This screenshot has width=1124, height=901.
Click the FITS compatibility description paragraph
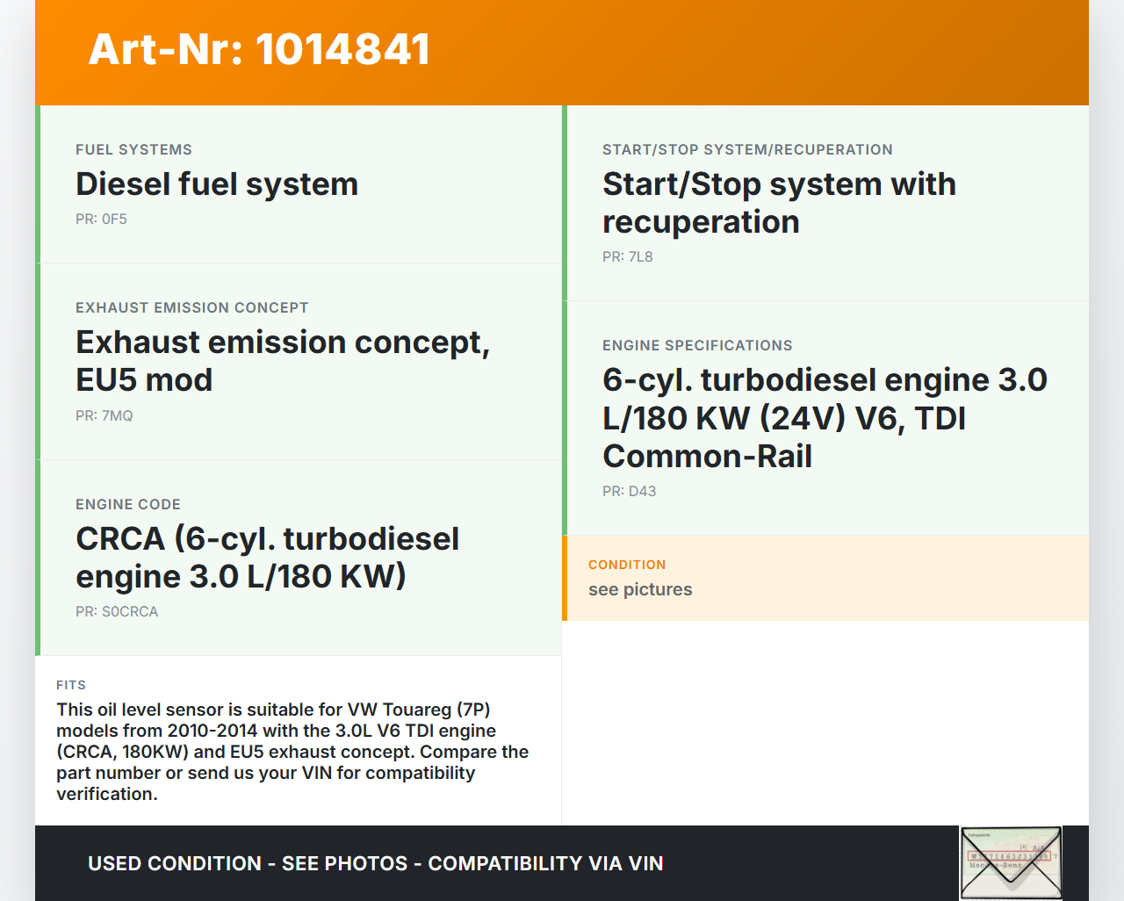(x=292, y=752)
